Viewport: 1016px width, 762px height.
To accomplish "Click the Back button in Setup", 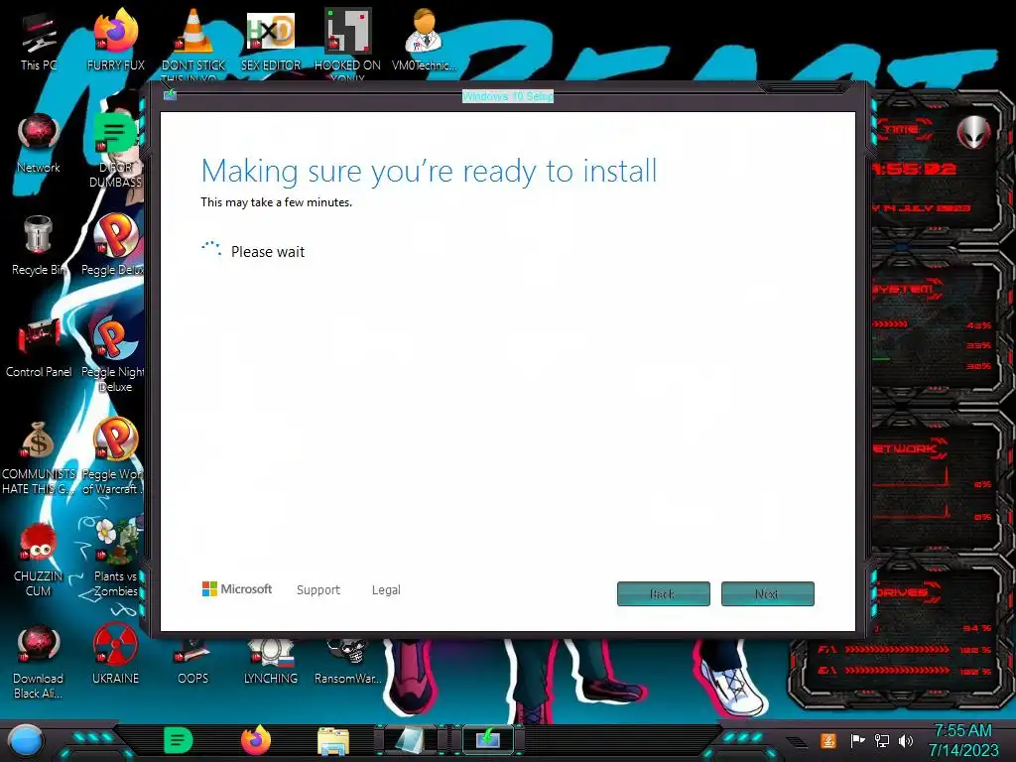I will click(664, 593).
